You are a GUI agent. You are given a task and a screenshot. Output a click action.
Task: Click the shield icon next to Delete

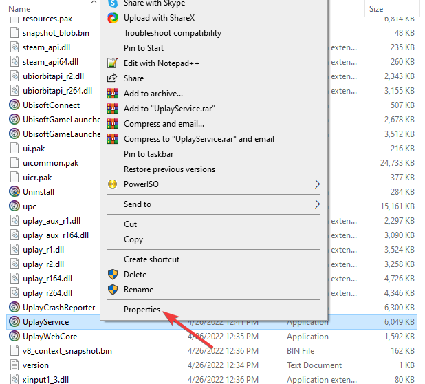coord(113,275)
